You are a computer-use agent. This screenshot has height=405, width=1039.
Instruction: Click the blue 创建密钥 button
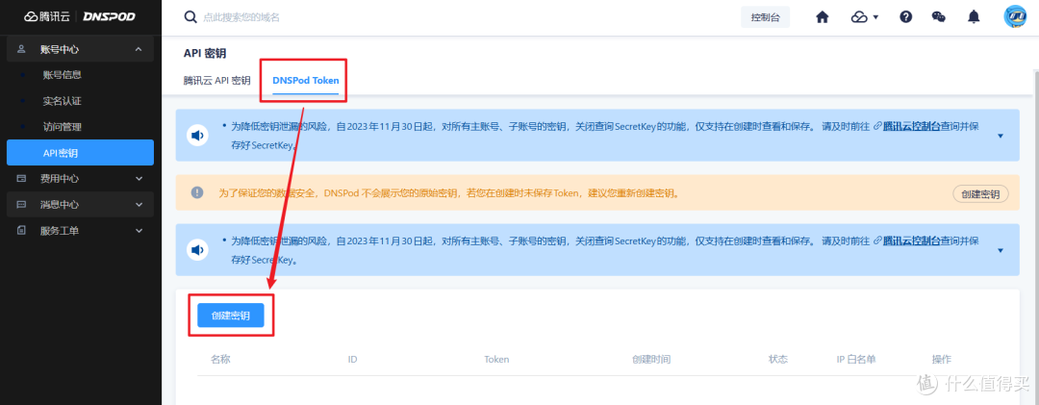point(231,316)
